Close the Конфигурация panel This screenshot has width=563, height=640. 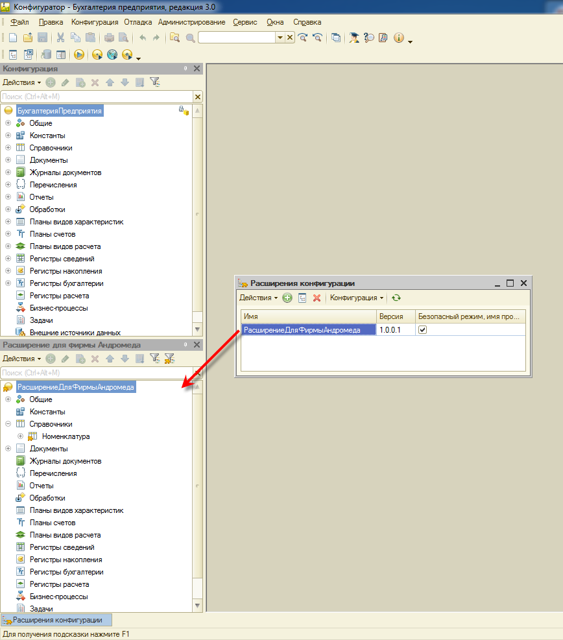[197, 69]
